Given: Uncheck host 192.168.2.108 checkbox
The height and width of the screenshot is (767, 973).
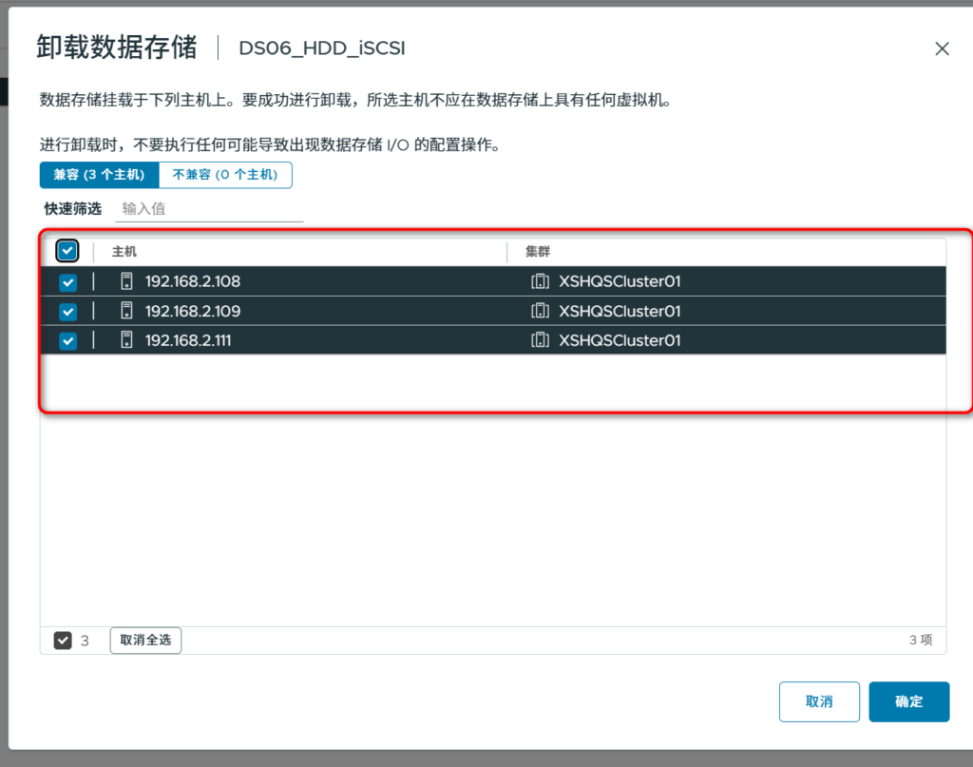Looking at the screenshot, I should 67,281.
